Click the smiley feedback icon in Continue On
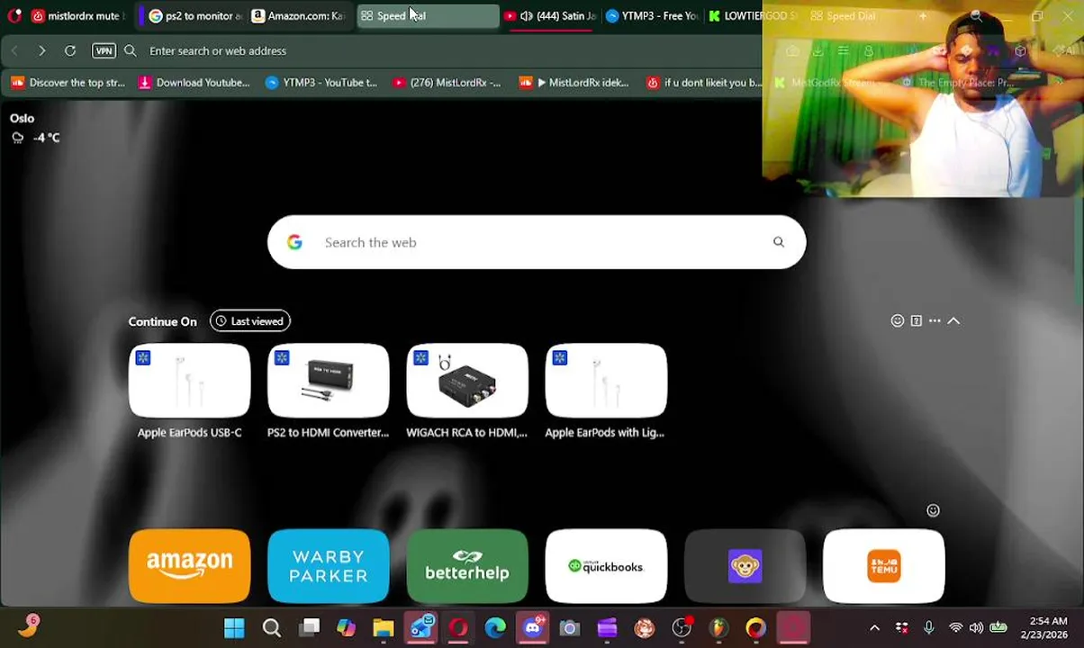 point(898,320)
